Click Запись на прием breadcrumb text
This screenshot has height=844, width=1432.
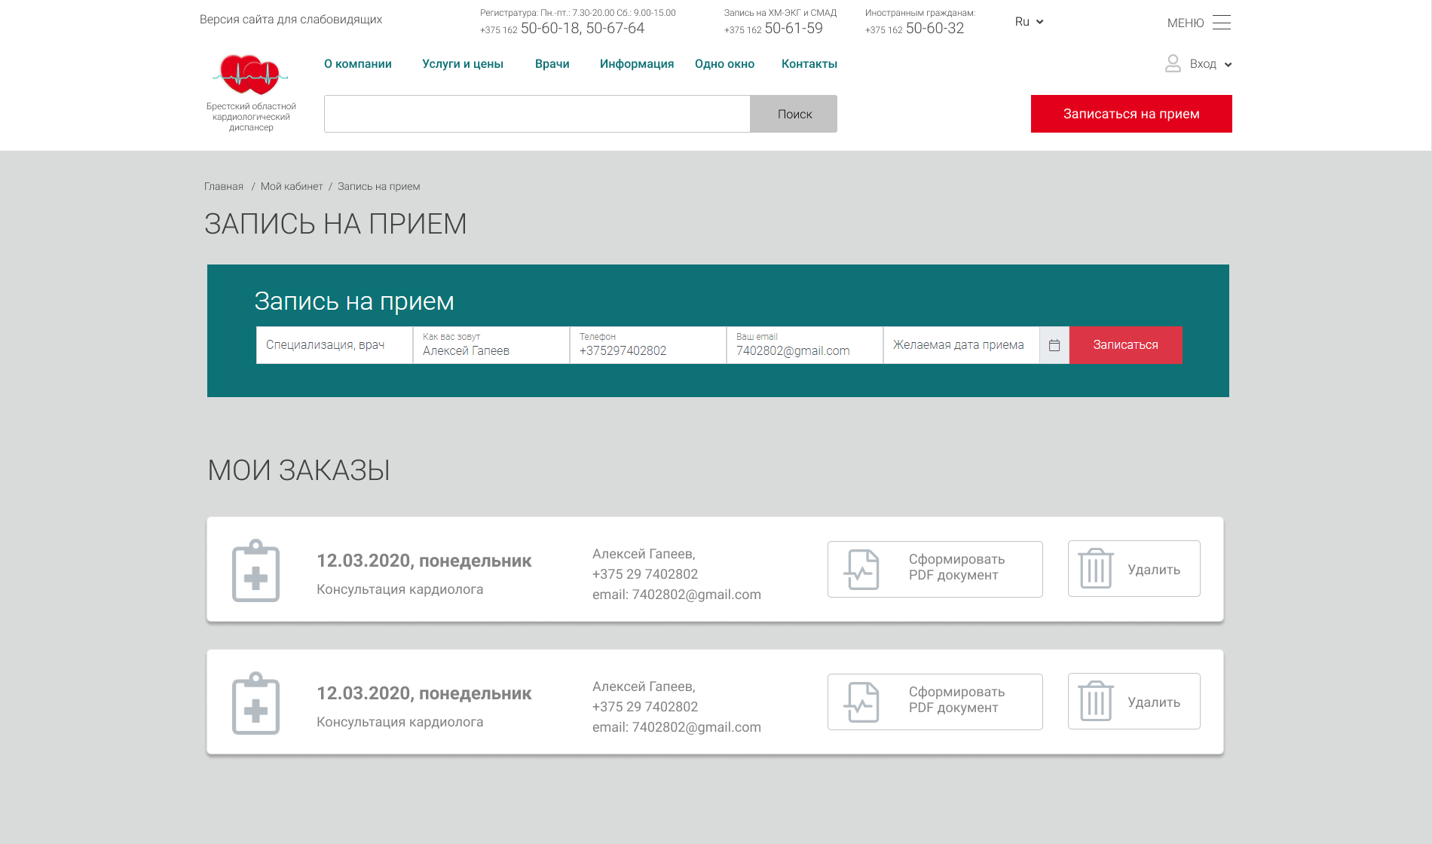tap(379, 186)
